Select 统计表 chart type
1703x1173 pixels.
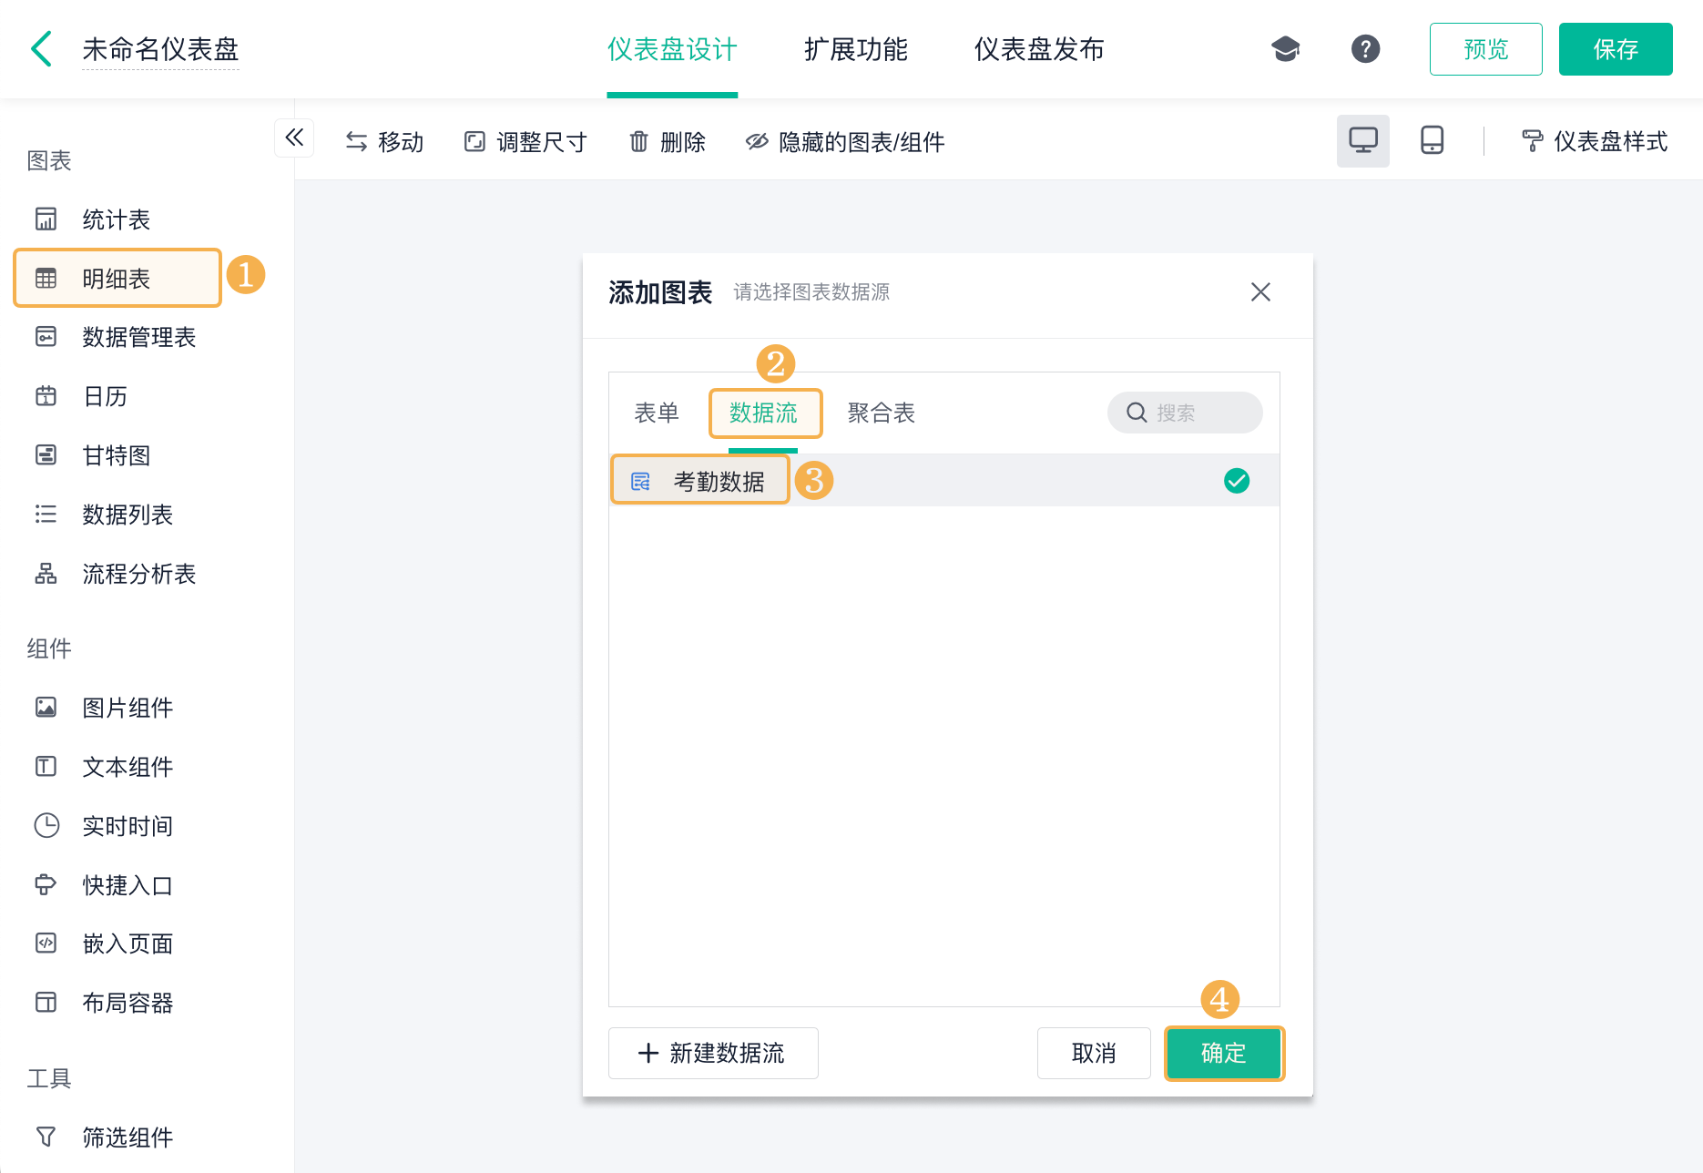pos(117,219)
